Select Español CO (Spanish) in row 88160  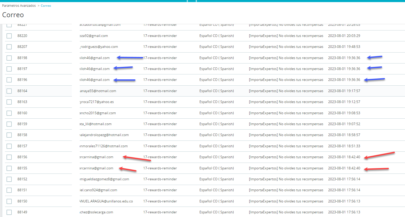click(217, 113)
